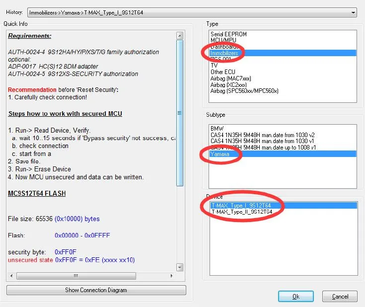Click Quick Info scroll down arrow
The image size is (365, 307).
pyautogui.click(x=180, y=267)
